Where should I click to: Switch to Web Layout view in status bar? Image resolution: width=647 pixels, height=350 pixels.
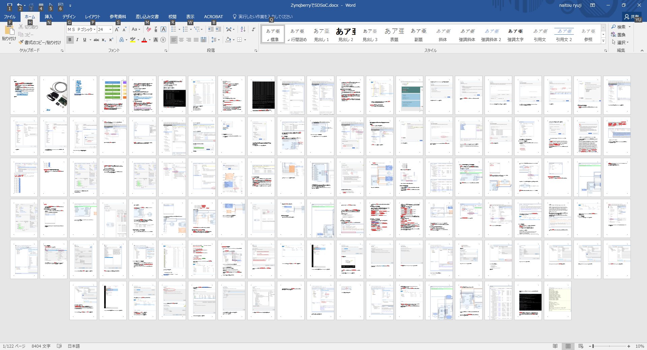[581, 346]
